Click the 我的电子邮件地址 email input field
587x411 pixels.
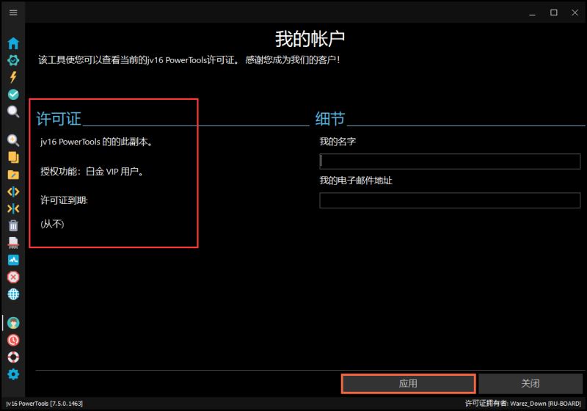point(450,200)
